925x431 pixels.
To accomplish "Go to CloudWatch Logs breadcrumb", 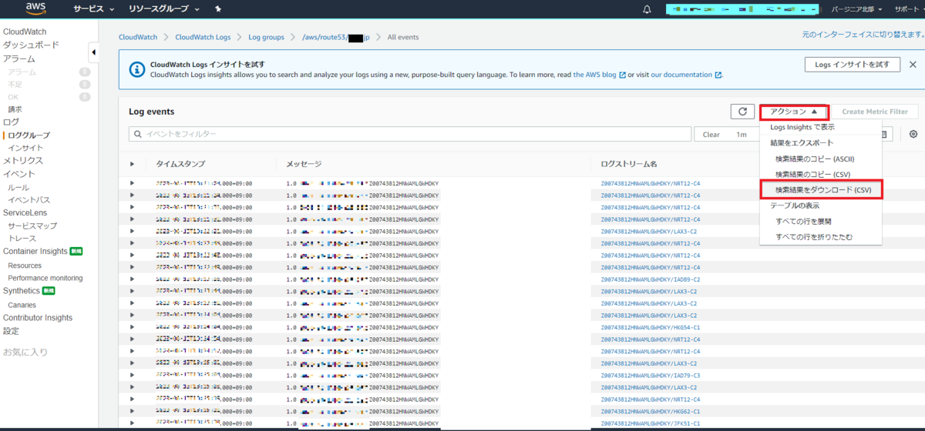I will pyautogui.click(x=203, y=37).
